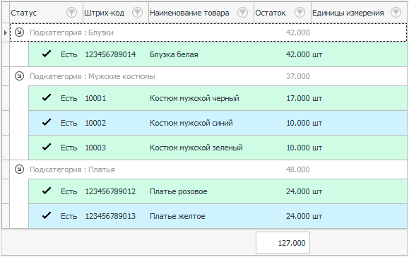Select product name Платье желтое
Image resolution: width=409 pixels, height=257 pixels.
coord(177,216)
